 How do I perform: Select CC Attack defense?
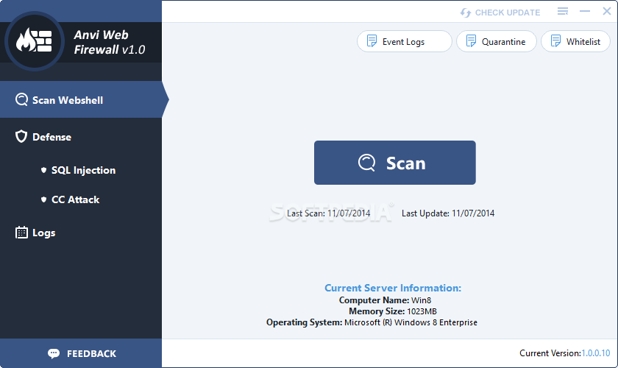coord(75,199)
